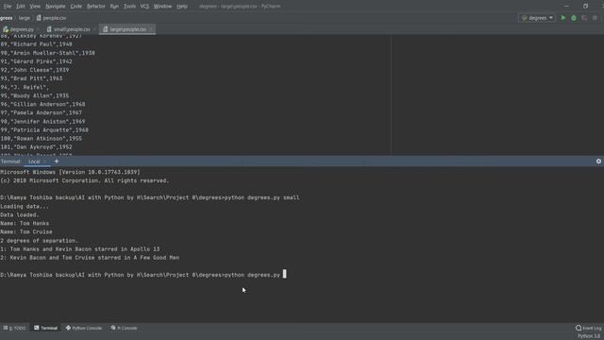The width and height of the screenshot is (604, 340).
Task: Open the Event Log
Action: pos(588,328)
